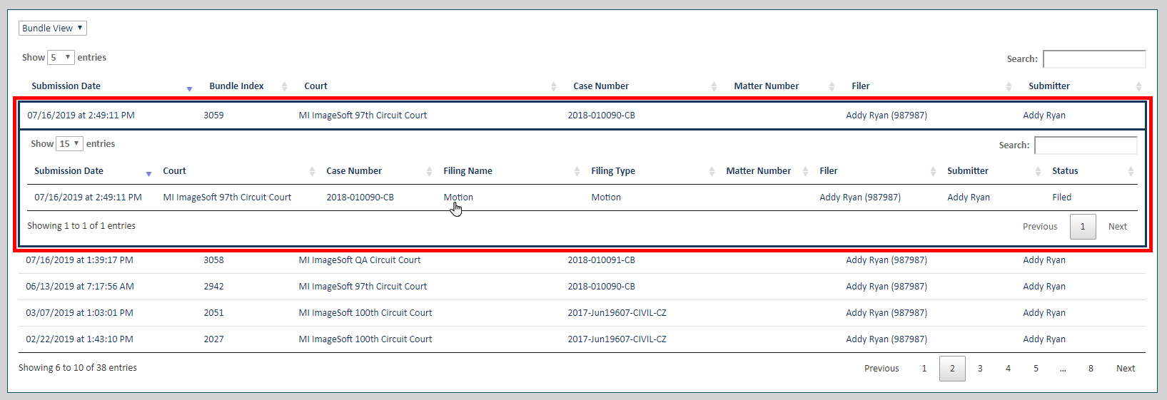Go to outer table page 5

point(1036,369)
